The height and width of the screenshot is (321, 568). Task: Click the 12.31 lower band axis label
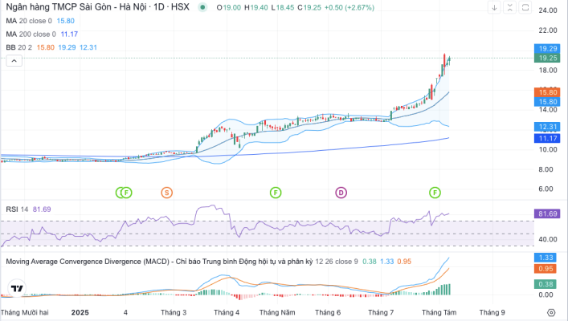click(x=547, y=127)
